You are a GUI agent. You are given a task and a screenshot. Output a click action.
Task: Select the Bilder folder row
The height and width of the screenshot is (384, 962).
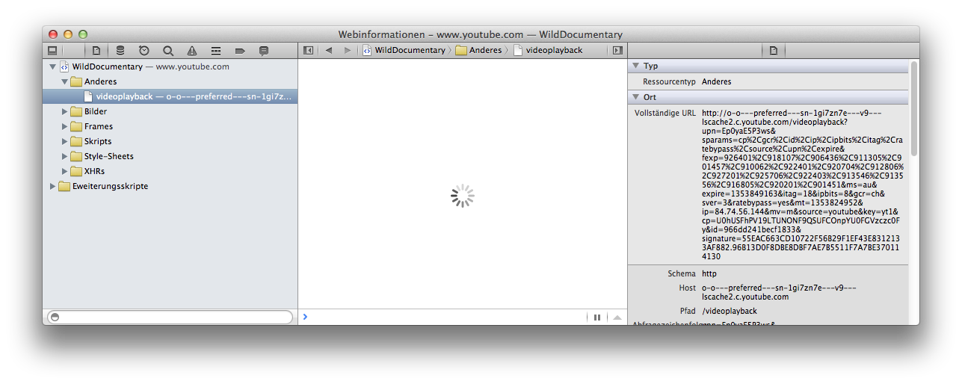click(x=170, y=111)
